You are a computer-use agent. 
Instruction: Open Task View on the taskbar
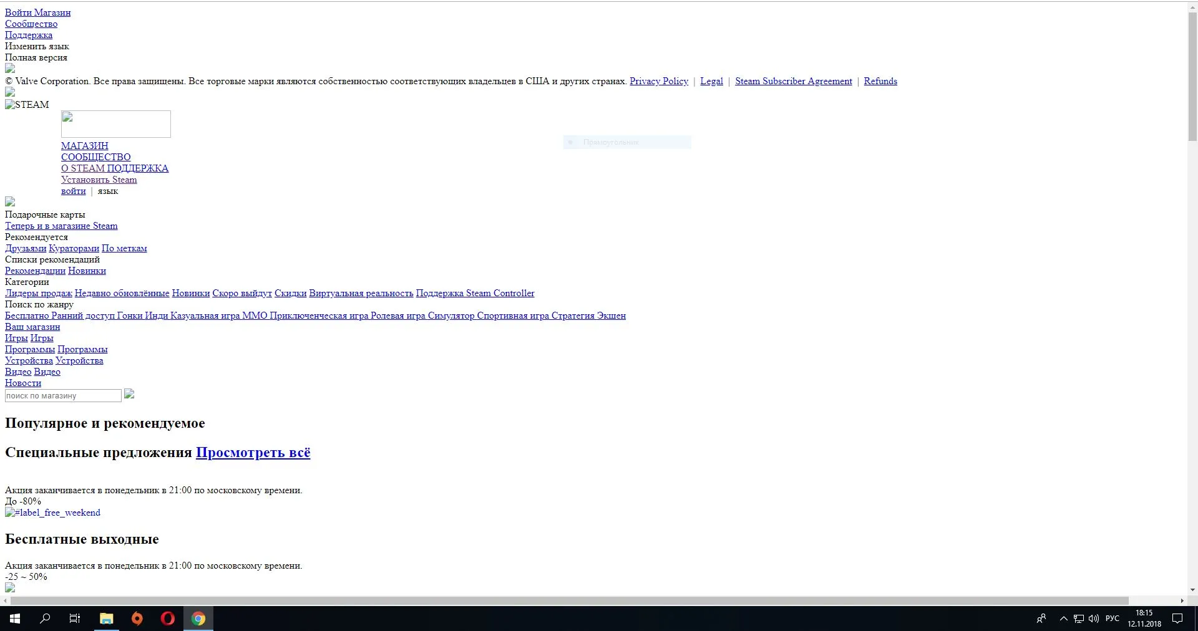tap(75, 619)
